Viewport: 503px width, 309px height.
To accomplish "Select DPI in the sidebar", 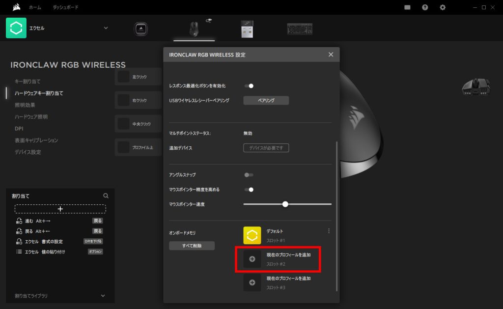I will click(19, 128).
